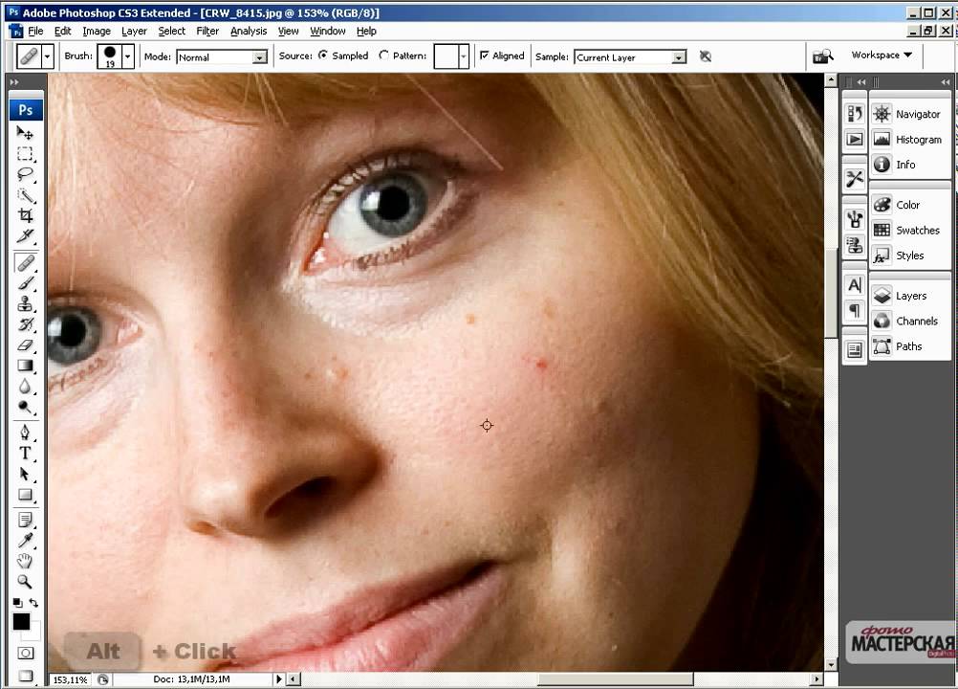Open the Analysis menu
The image size is (958, 689).
tap(248, 31)
